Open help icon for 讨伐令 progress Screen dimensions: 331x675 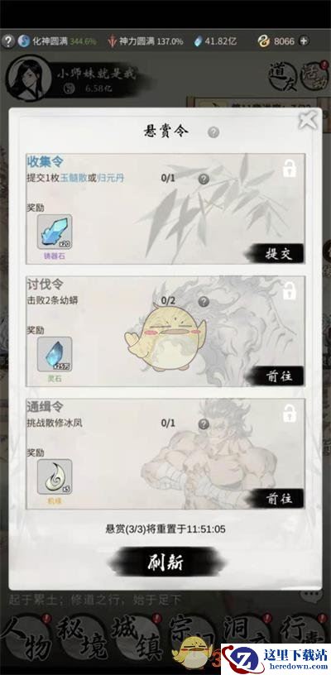[204, 301]
